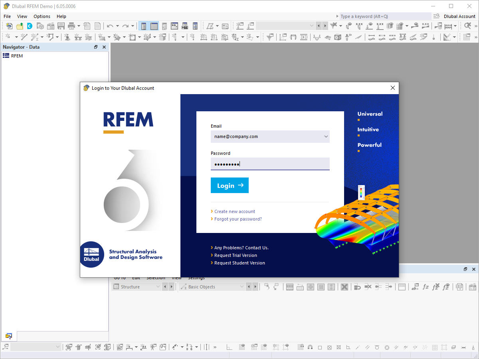Viewport: 479px width, 359px height.
Task: Toggle the Navigator panel toolbar button
Action: pyautogui.click(x=144, y=26)
